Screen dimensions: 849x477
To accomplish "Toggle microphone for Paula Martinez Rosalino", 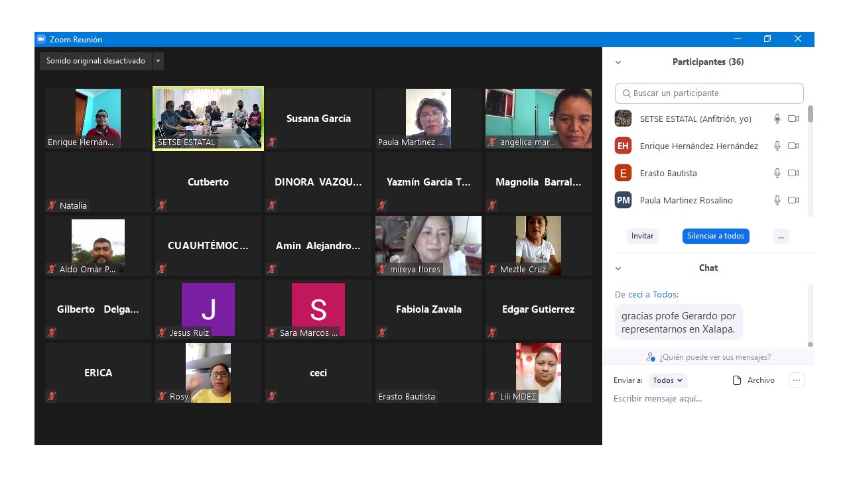I will click(777, 200).
